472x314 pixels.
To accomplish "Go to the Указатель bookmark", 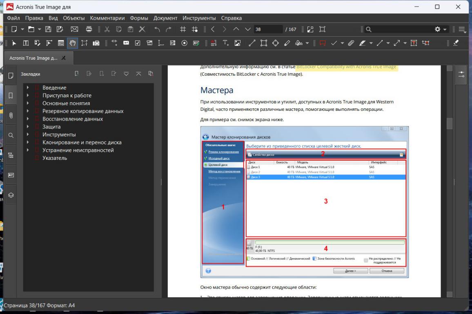I will (55, 158).
